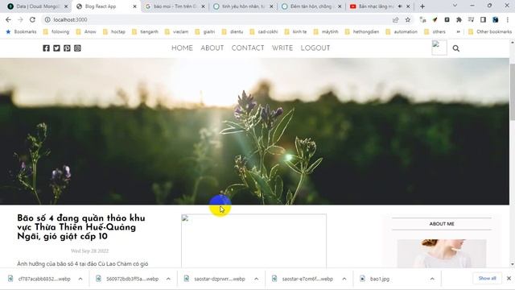Click LOGOUT in the top bar

(315, 48)
